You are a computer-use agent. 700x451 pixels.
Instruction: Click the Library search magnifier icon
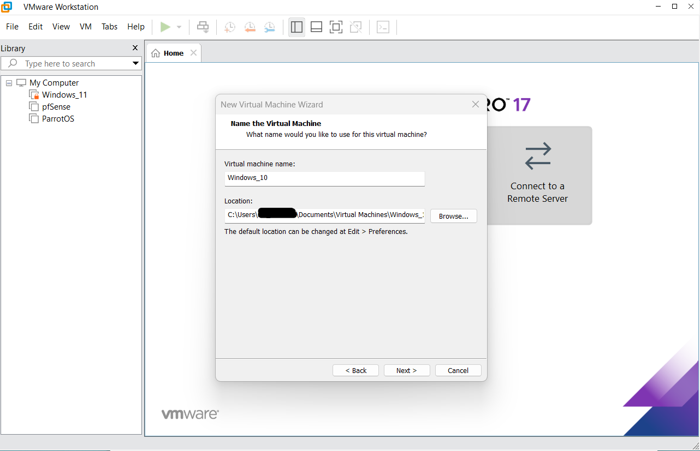[x=13, y=63]
